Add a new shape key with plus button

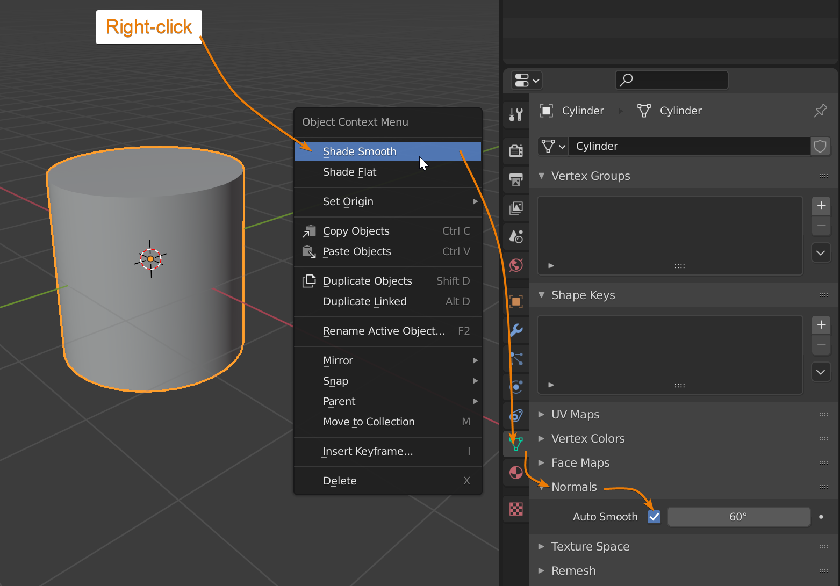point(821,325)
